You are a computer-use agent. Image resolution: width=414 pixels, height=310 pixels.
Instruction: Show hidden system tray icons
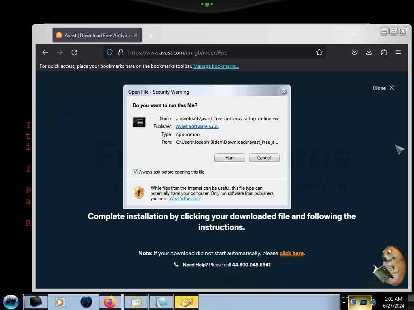pos(344,302)
